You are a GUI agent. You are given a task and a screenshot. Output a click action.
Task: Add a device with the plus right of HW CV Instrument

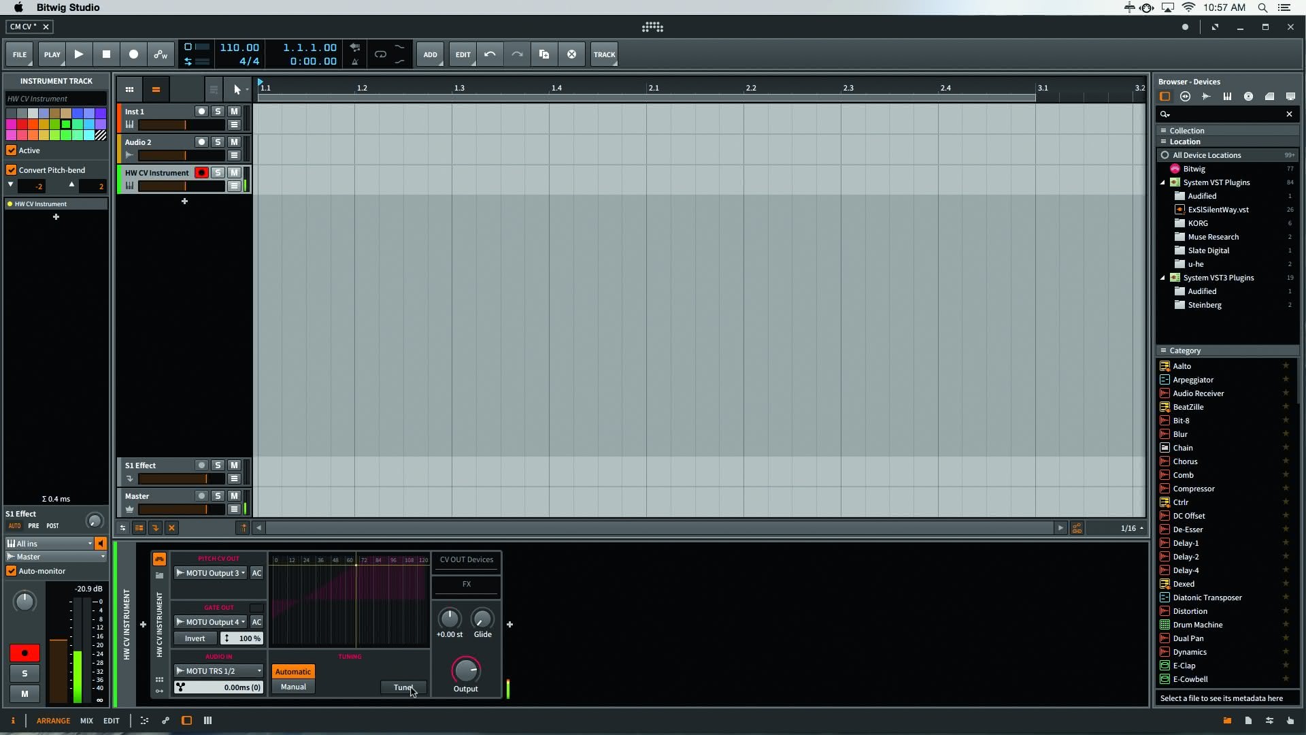pos(509,624)
